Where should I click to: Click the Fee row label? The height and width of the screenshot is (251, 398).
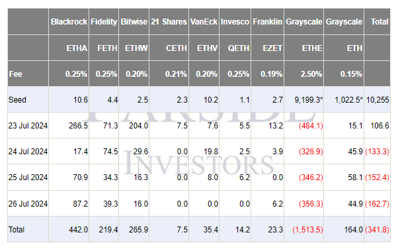(28, 74)
